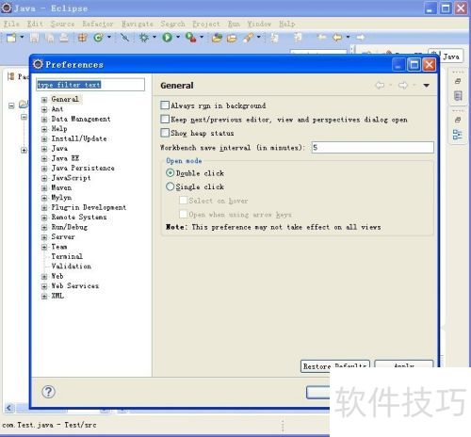Expand the Maven tree node
471x437 pixels.
click(x=44, y=188)
